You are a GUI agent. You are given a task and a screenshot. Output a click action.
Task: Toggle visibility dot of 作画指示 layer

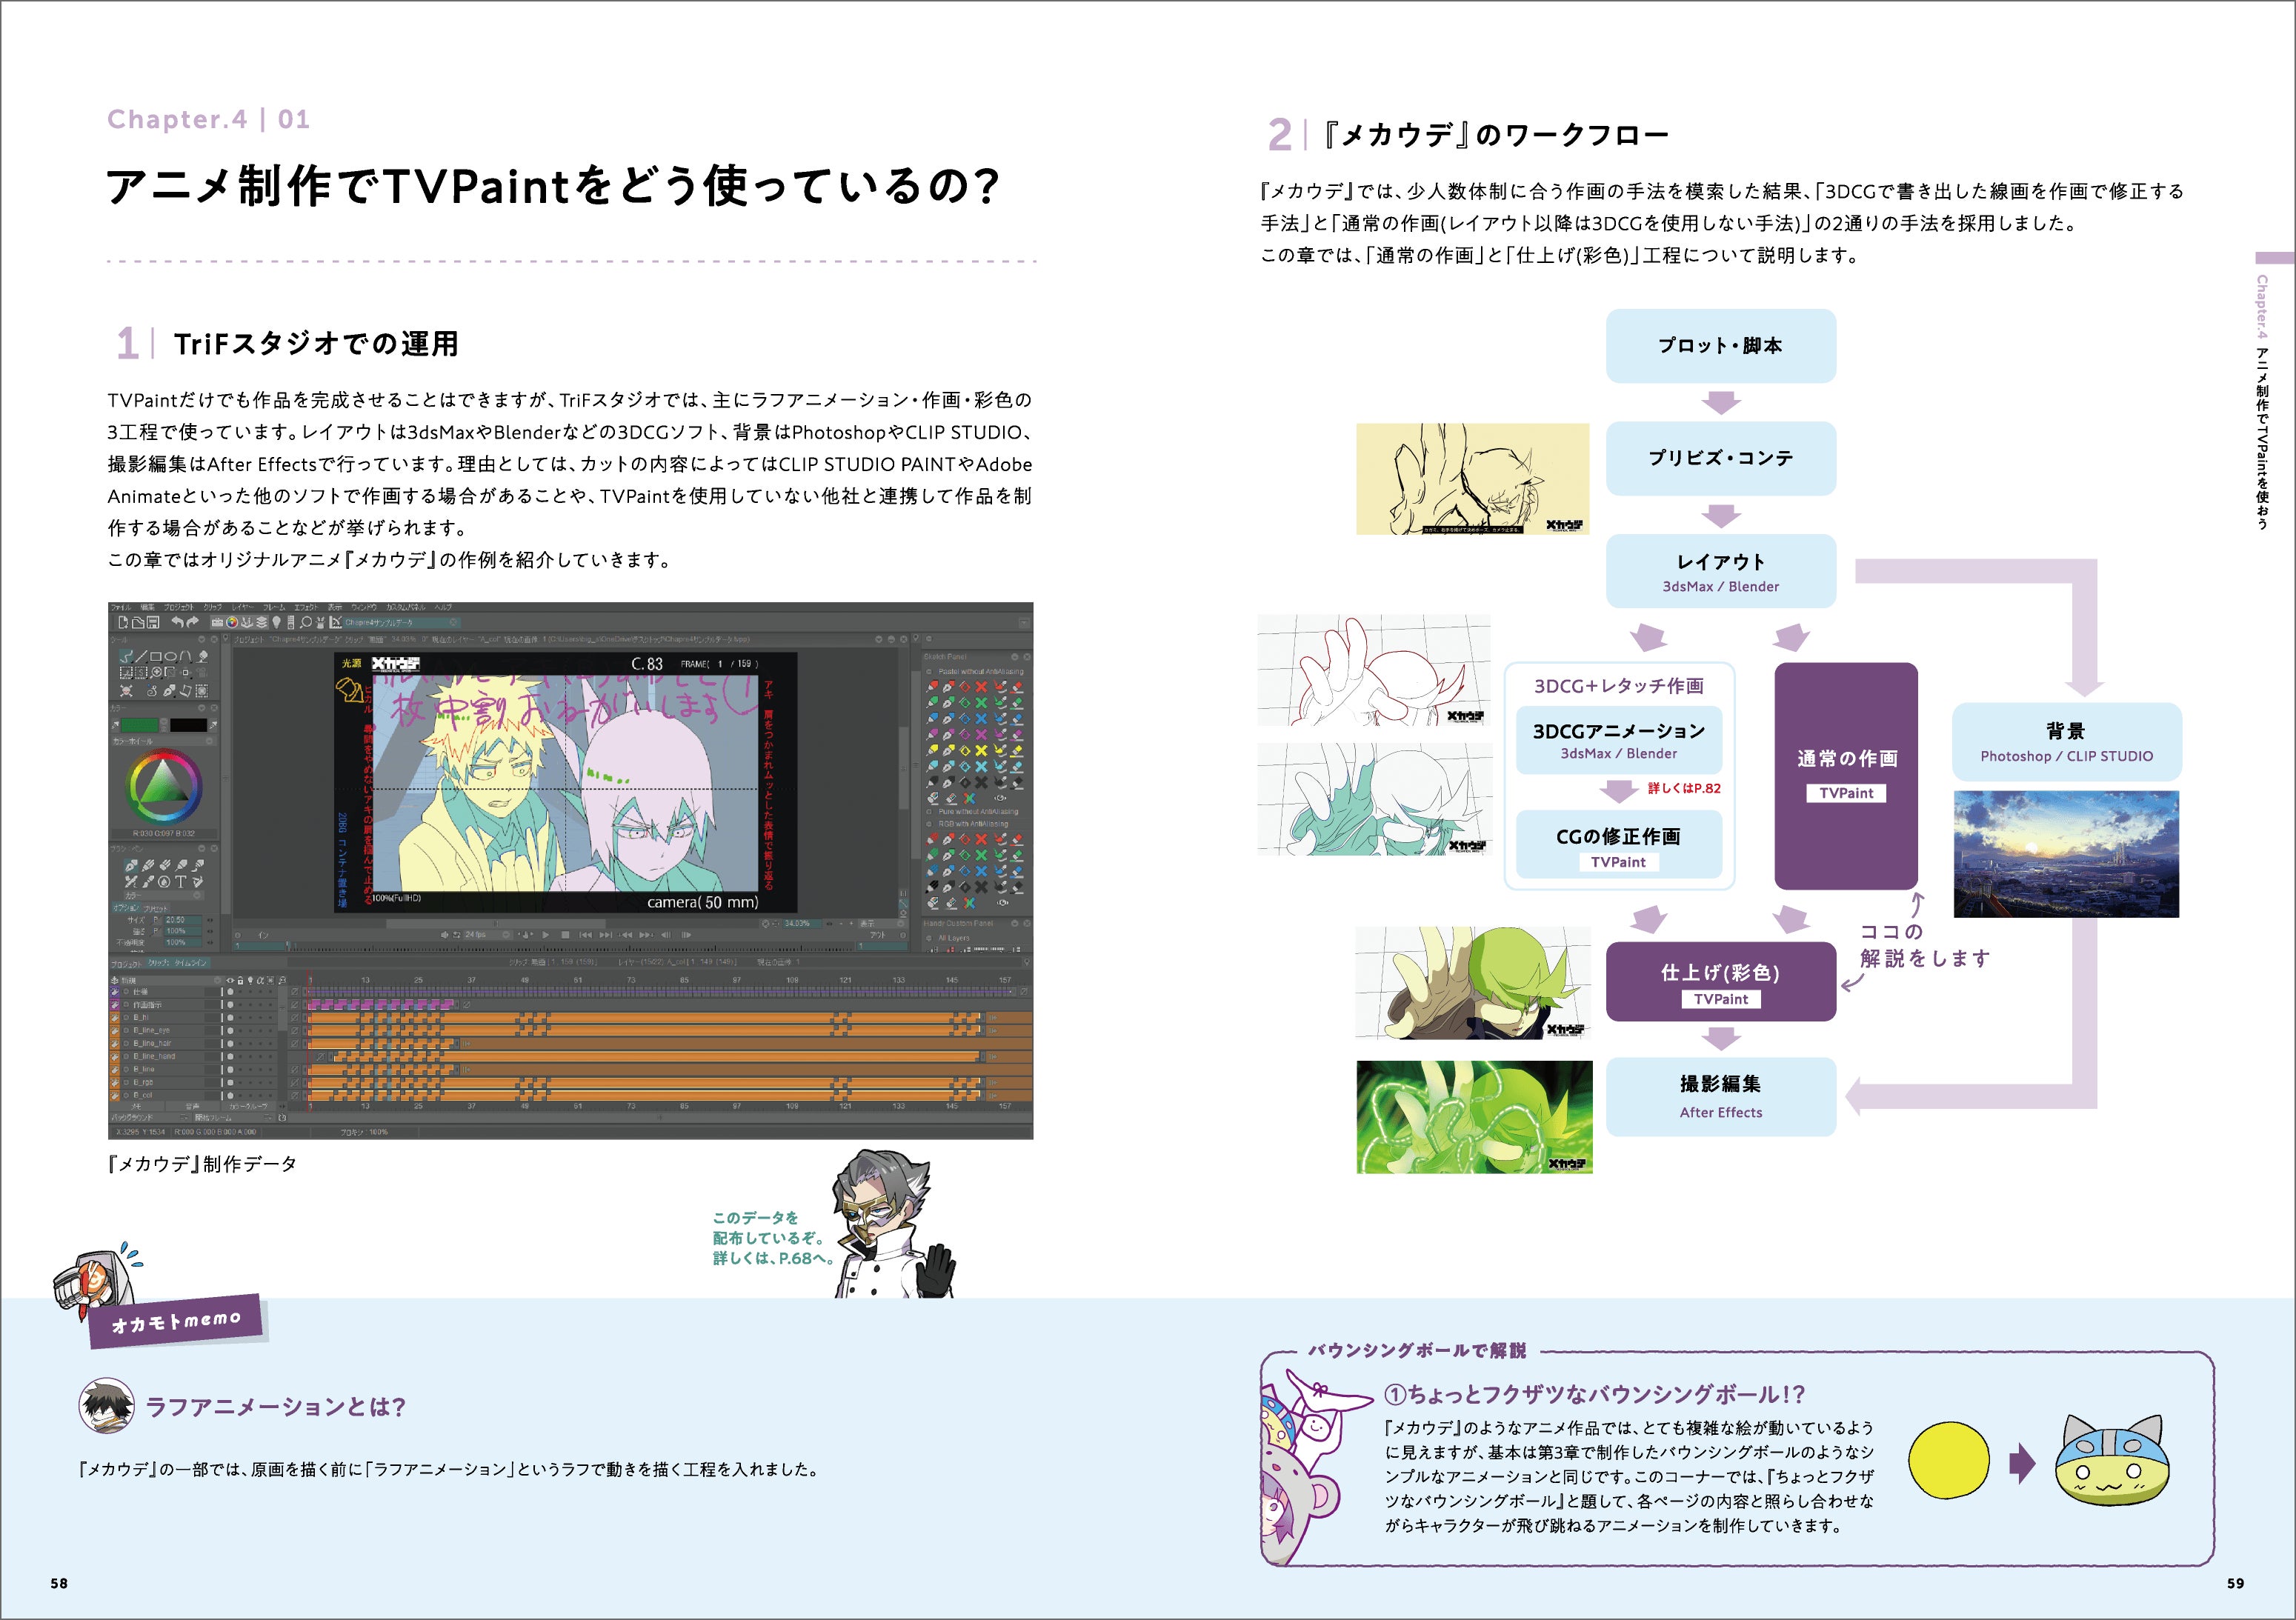coord(231,1005)
